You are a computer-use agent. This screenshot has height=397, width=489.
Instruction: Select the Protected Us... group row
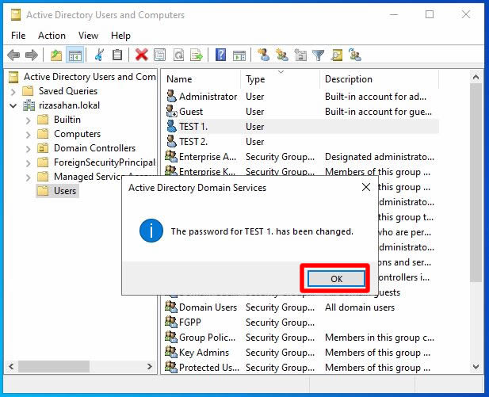click(301, 368)
